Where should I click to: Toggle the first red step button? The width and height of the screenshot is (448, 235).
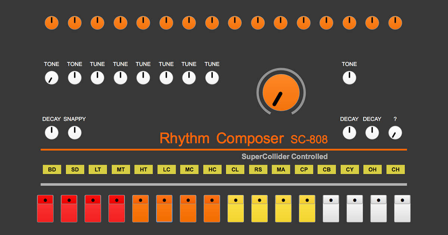(x=45, y=209)
